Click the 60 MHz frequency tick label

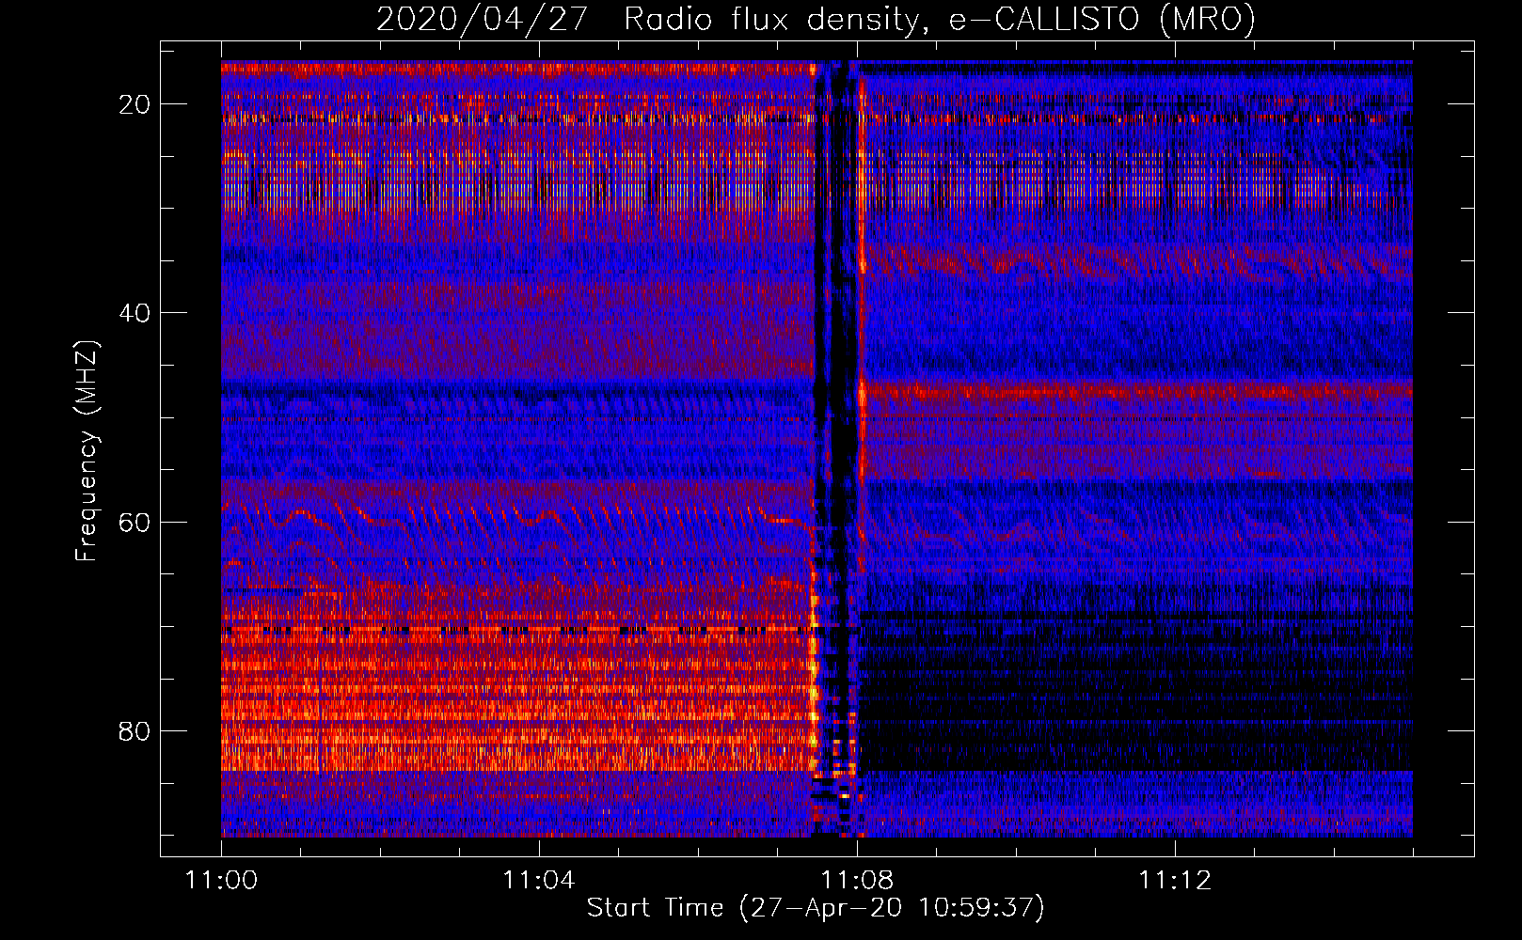[x=135, y=522]
